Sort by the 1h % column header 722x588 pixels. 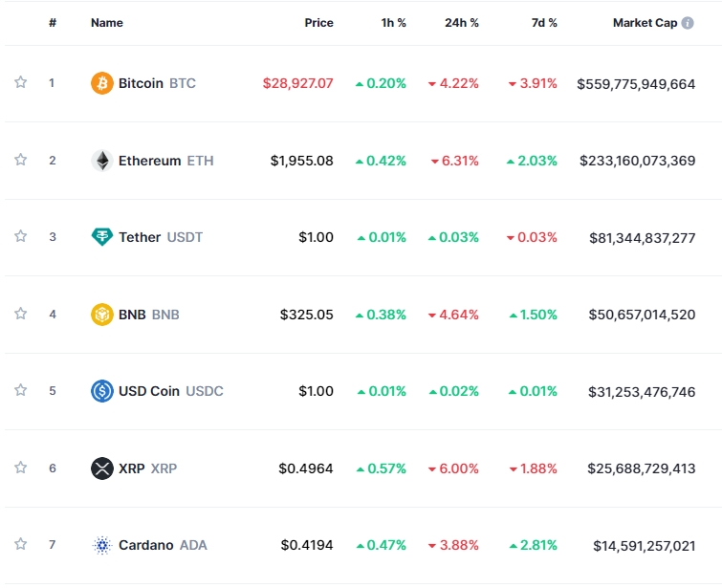pos(393,22)
